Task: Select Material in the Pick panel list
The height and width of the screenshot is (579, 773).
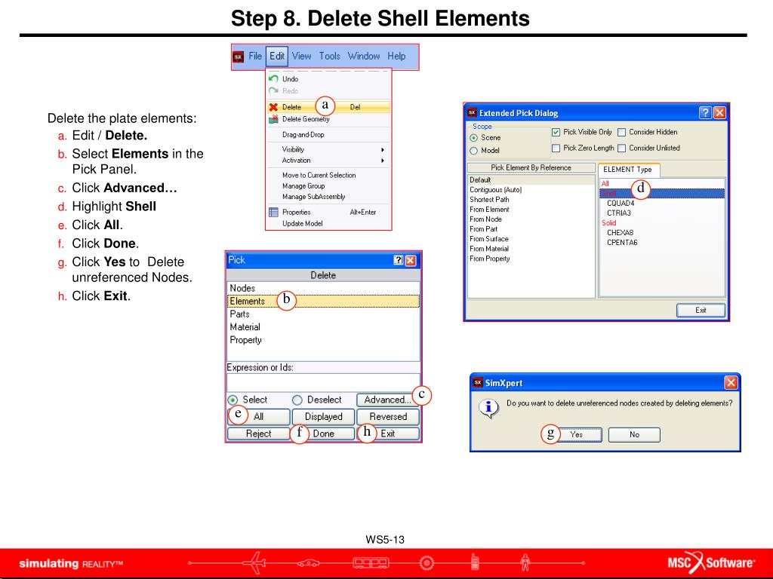Action: 323,327
